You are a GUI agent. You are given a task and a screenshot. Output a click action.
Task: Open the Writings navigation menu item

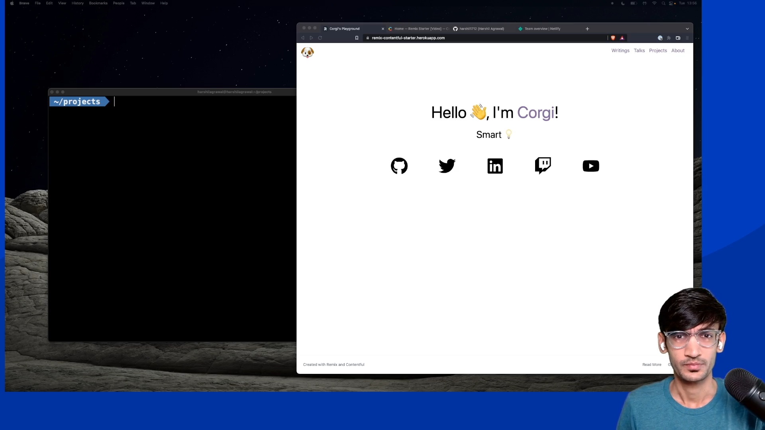[620, 51]
